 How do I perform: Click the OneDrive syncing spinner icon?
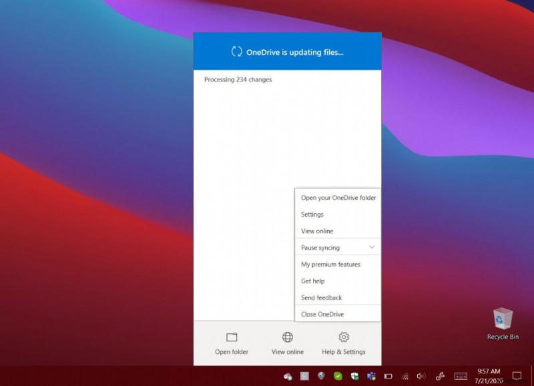(x=236, y=51)
